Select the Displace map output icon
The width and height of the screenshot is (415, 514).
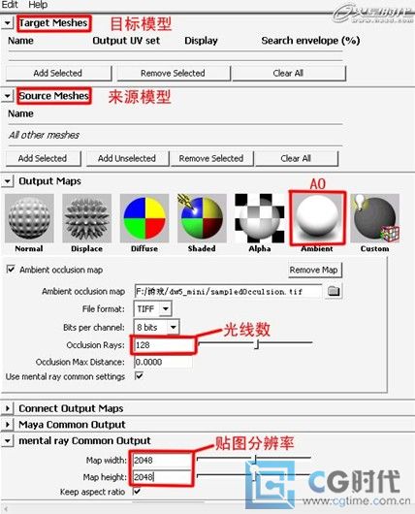pyautogui.click(x=87, y=218)
